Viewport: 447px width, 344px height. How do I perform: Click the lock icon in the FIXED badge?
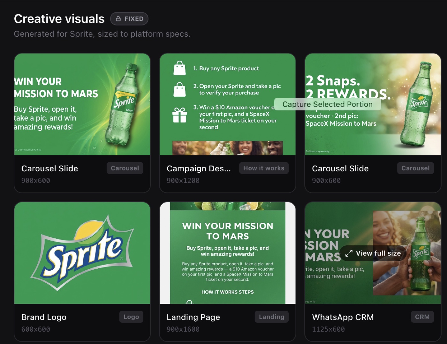pos(118,19)
